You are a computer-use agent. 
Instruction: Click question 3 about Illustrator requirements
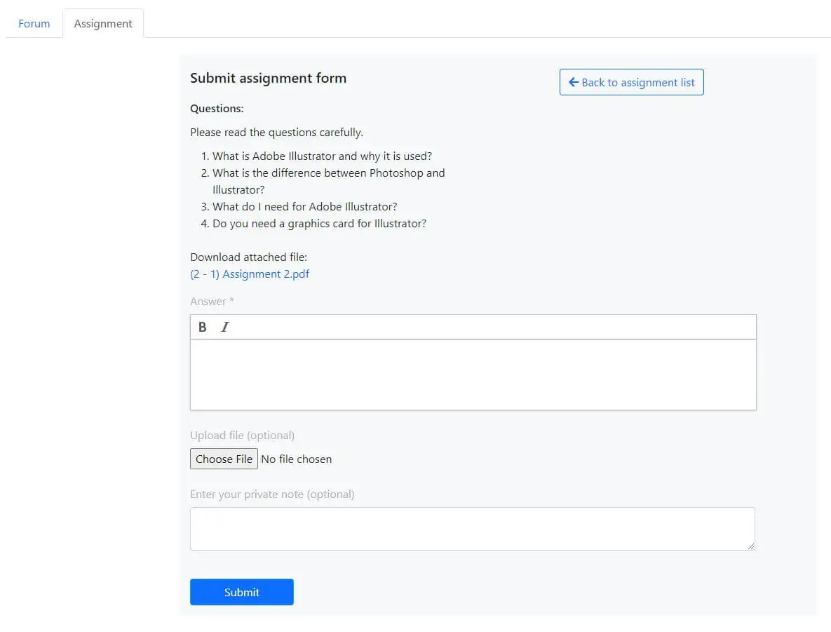(x=304, y=207)
